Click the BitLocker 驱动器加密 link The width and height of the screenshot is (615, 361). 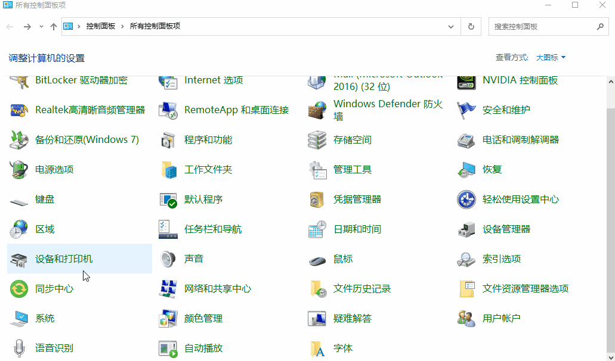pos(81,80)
